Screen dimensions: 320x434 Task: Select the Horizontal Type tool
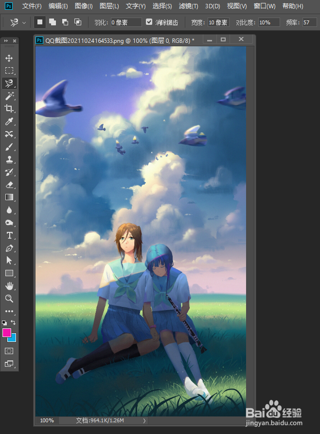[x=9, y=235]
